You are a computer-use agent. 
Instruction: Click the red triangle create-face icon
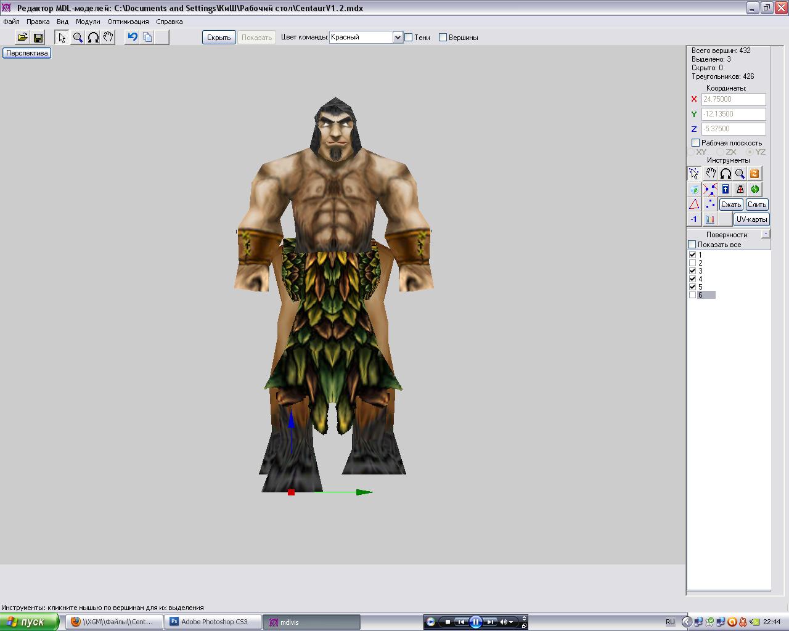point(695,204)
